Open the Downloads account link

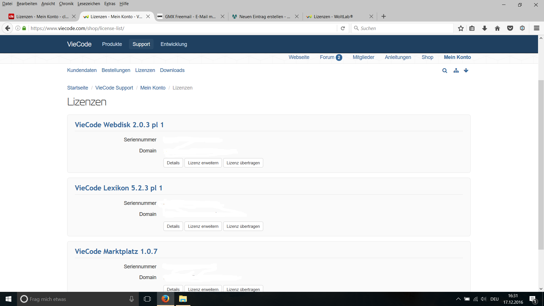coord(172,70)
